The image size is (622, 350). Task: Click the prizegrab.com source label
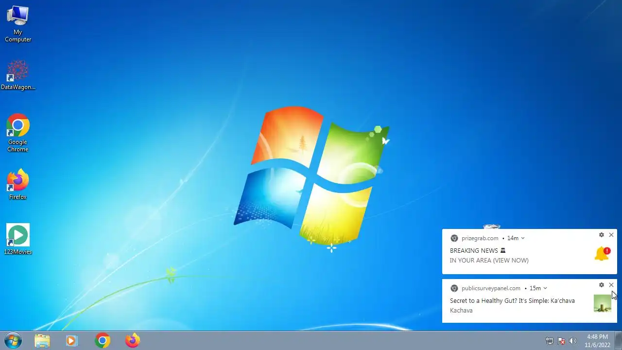[480, 238]
